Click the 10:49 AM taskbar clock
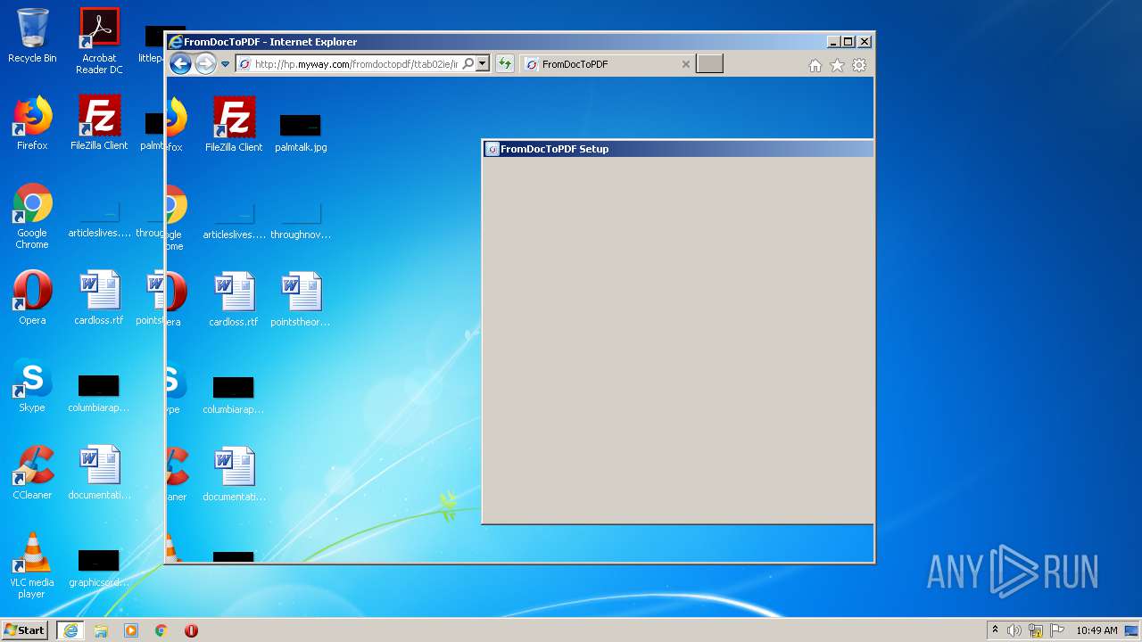Viewport: 1142px width, 642px height. (x=1096, y=630)
